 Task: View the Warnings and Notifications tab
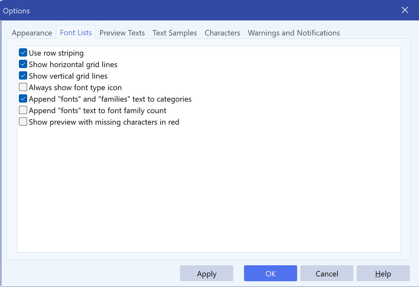coord(293,33)
